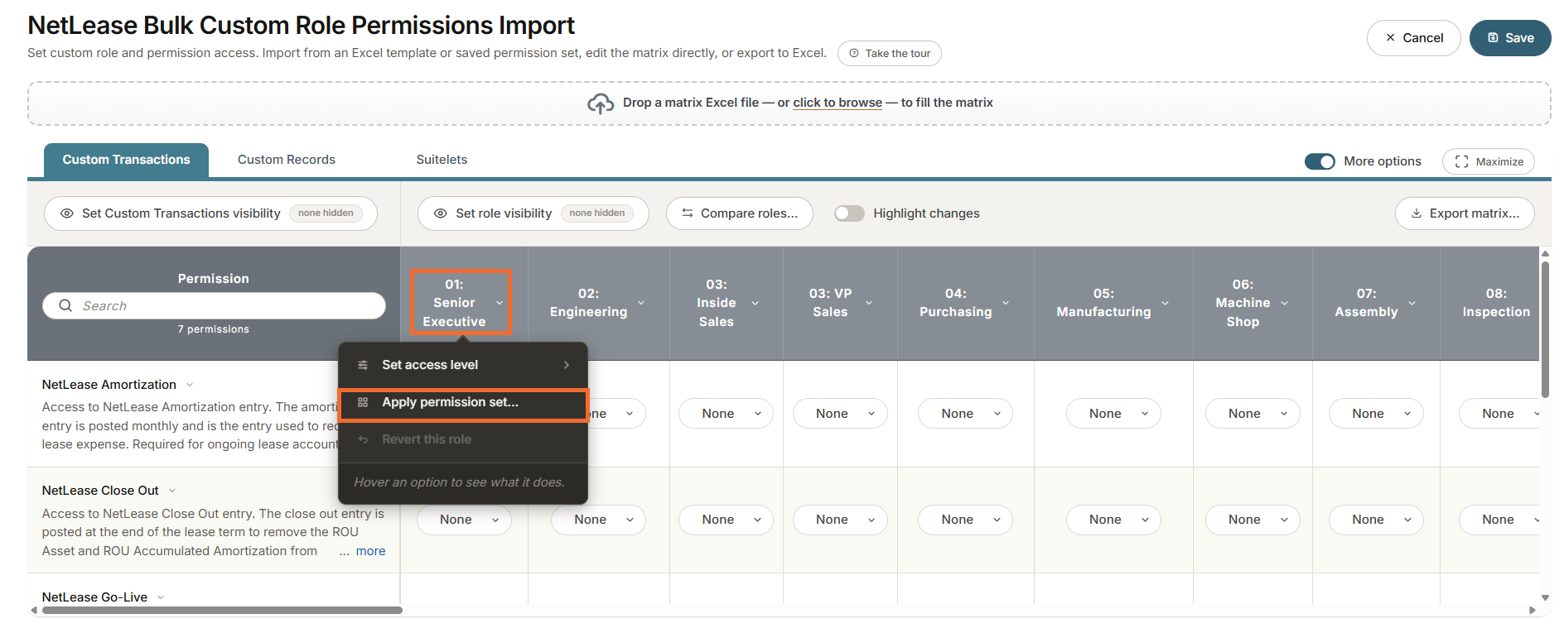Image resolution: width=1564 pixels, height=628 pixels.
Task: Click the up arrow of the vertical scrollbar
Action: (1545, 252)
